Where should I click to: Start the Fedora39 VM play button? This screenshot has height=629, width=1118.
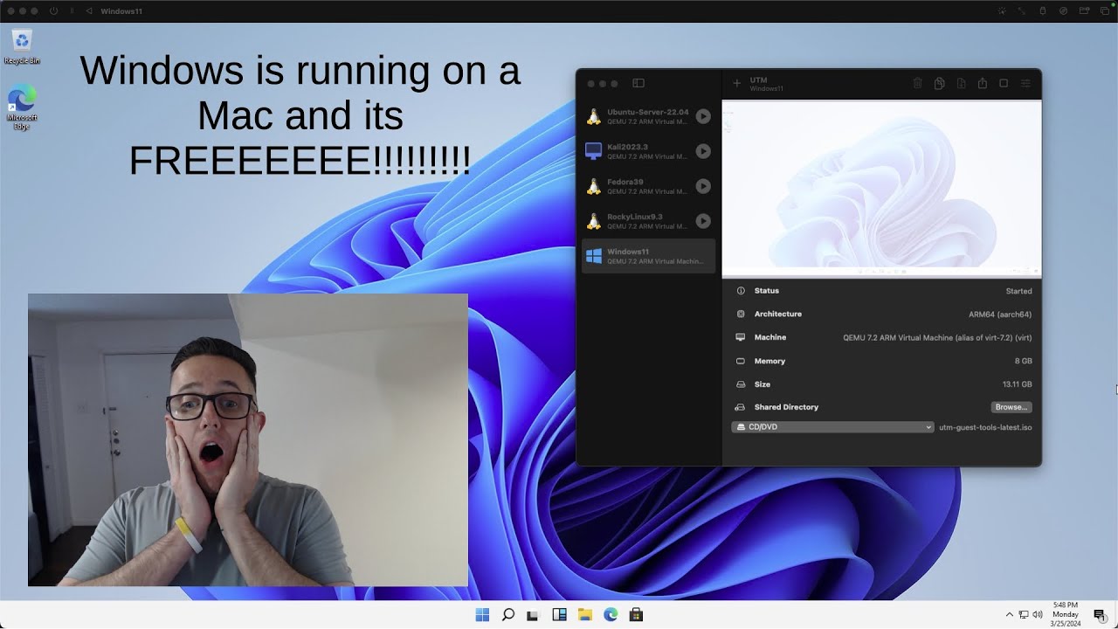coord(703,186)
